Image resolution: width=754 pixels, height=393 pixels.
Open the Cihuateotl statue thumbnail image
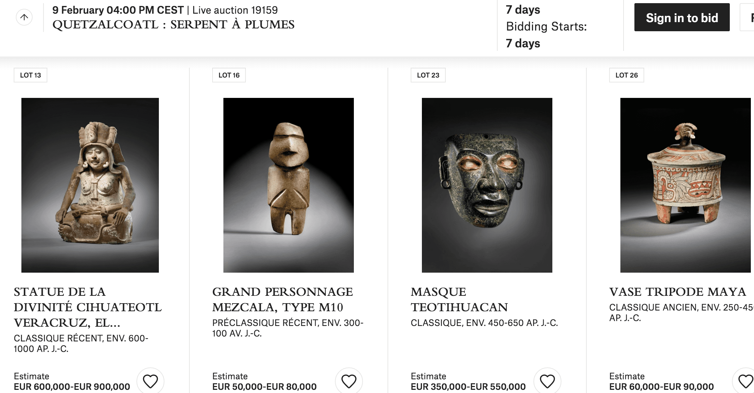coord(90,185)
